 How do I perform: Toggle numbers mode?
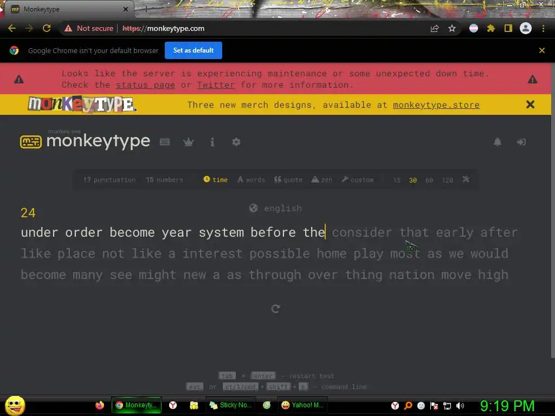pyautogui.click(x=165, y=180)
